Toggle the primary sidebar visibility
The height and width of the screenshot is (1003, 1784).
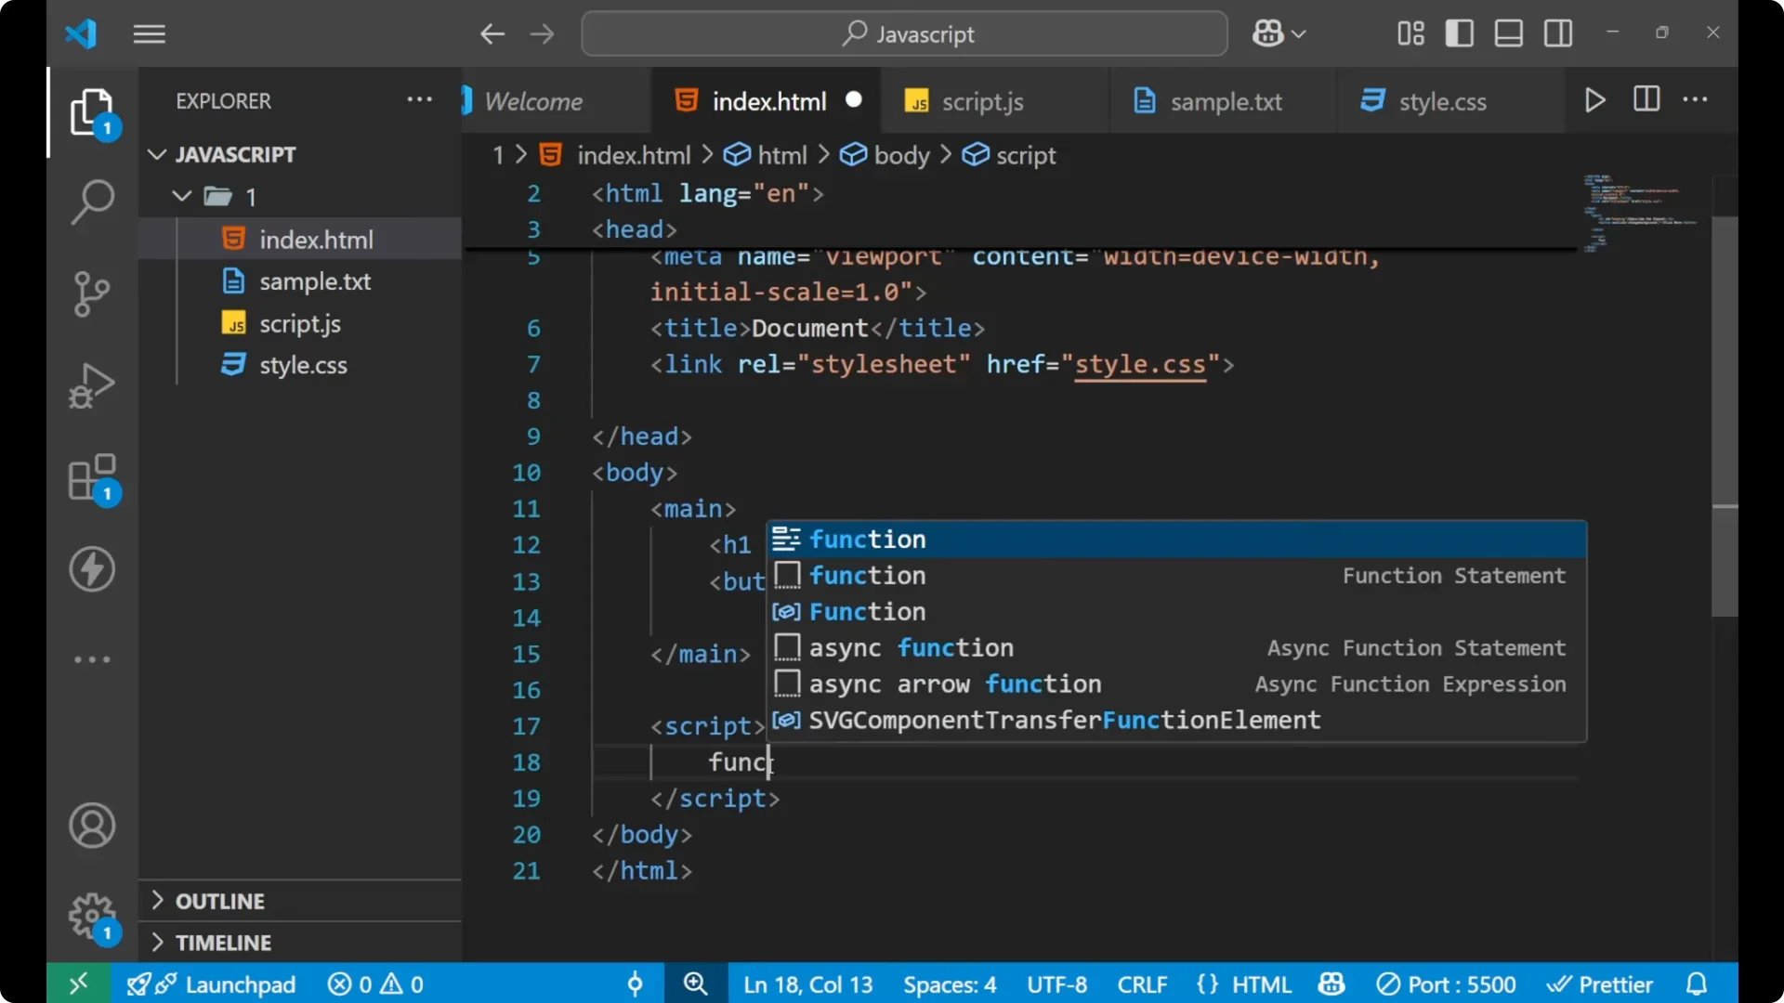[x=1459, y=33]
